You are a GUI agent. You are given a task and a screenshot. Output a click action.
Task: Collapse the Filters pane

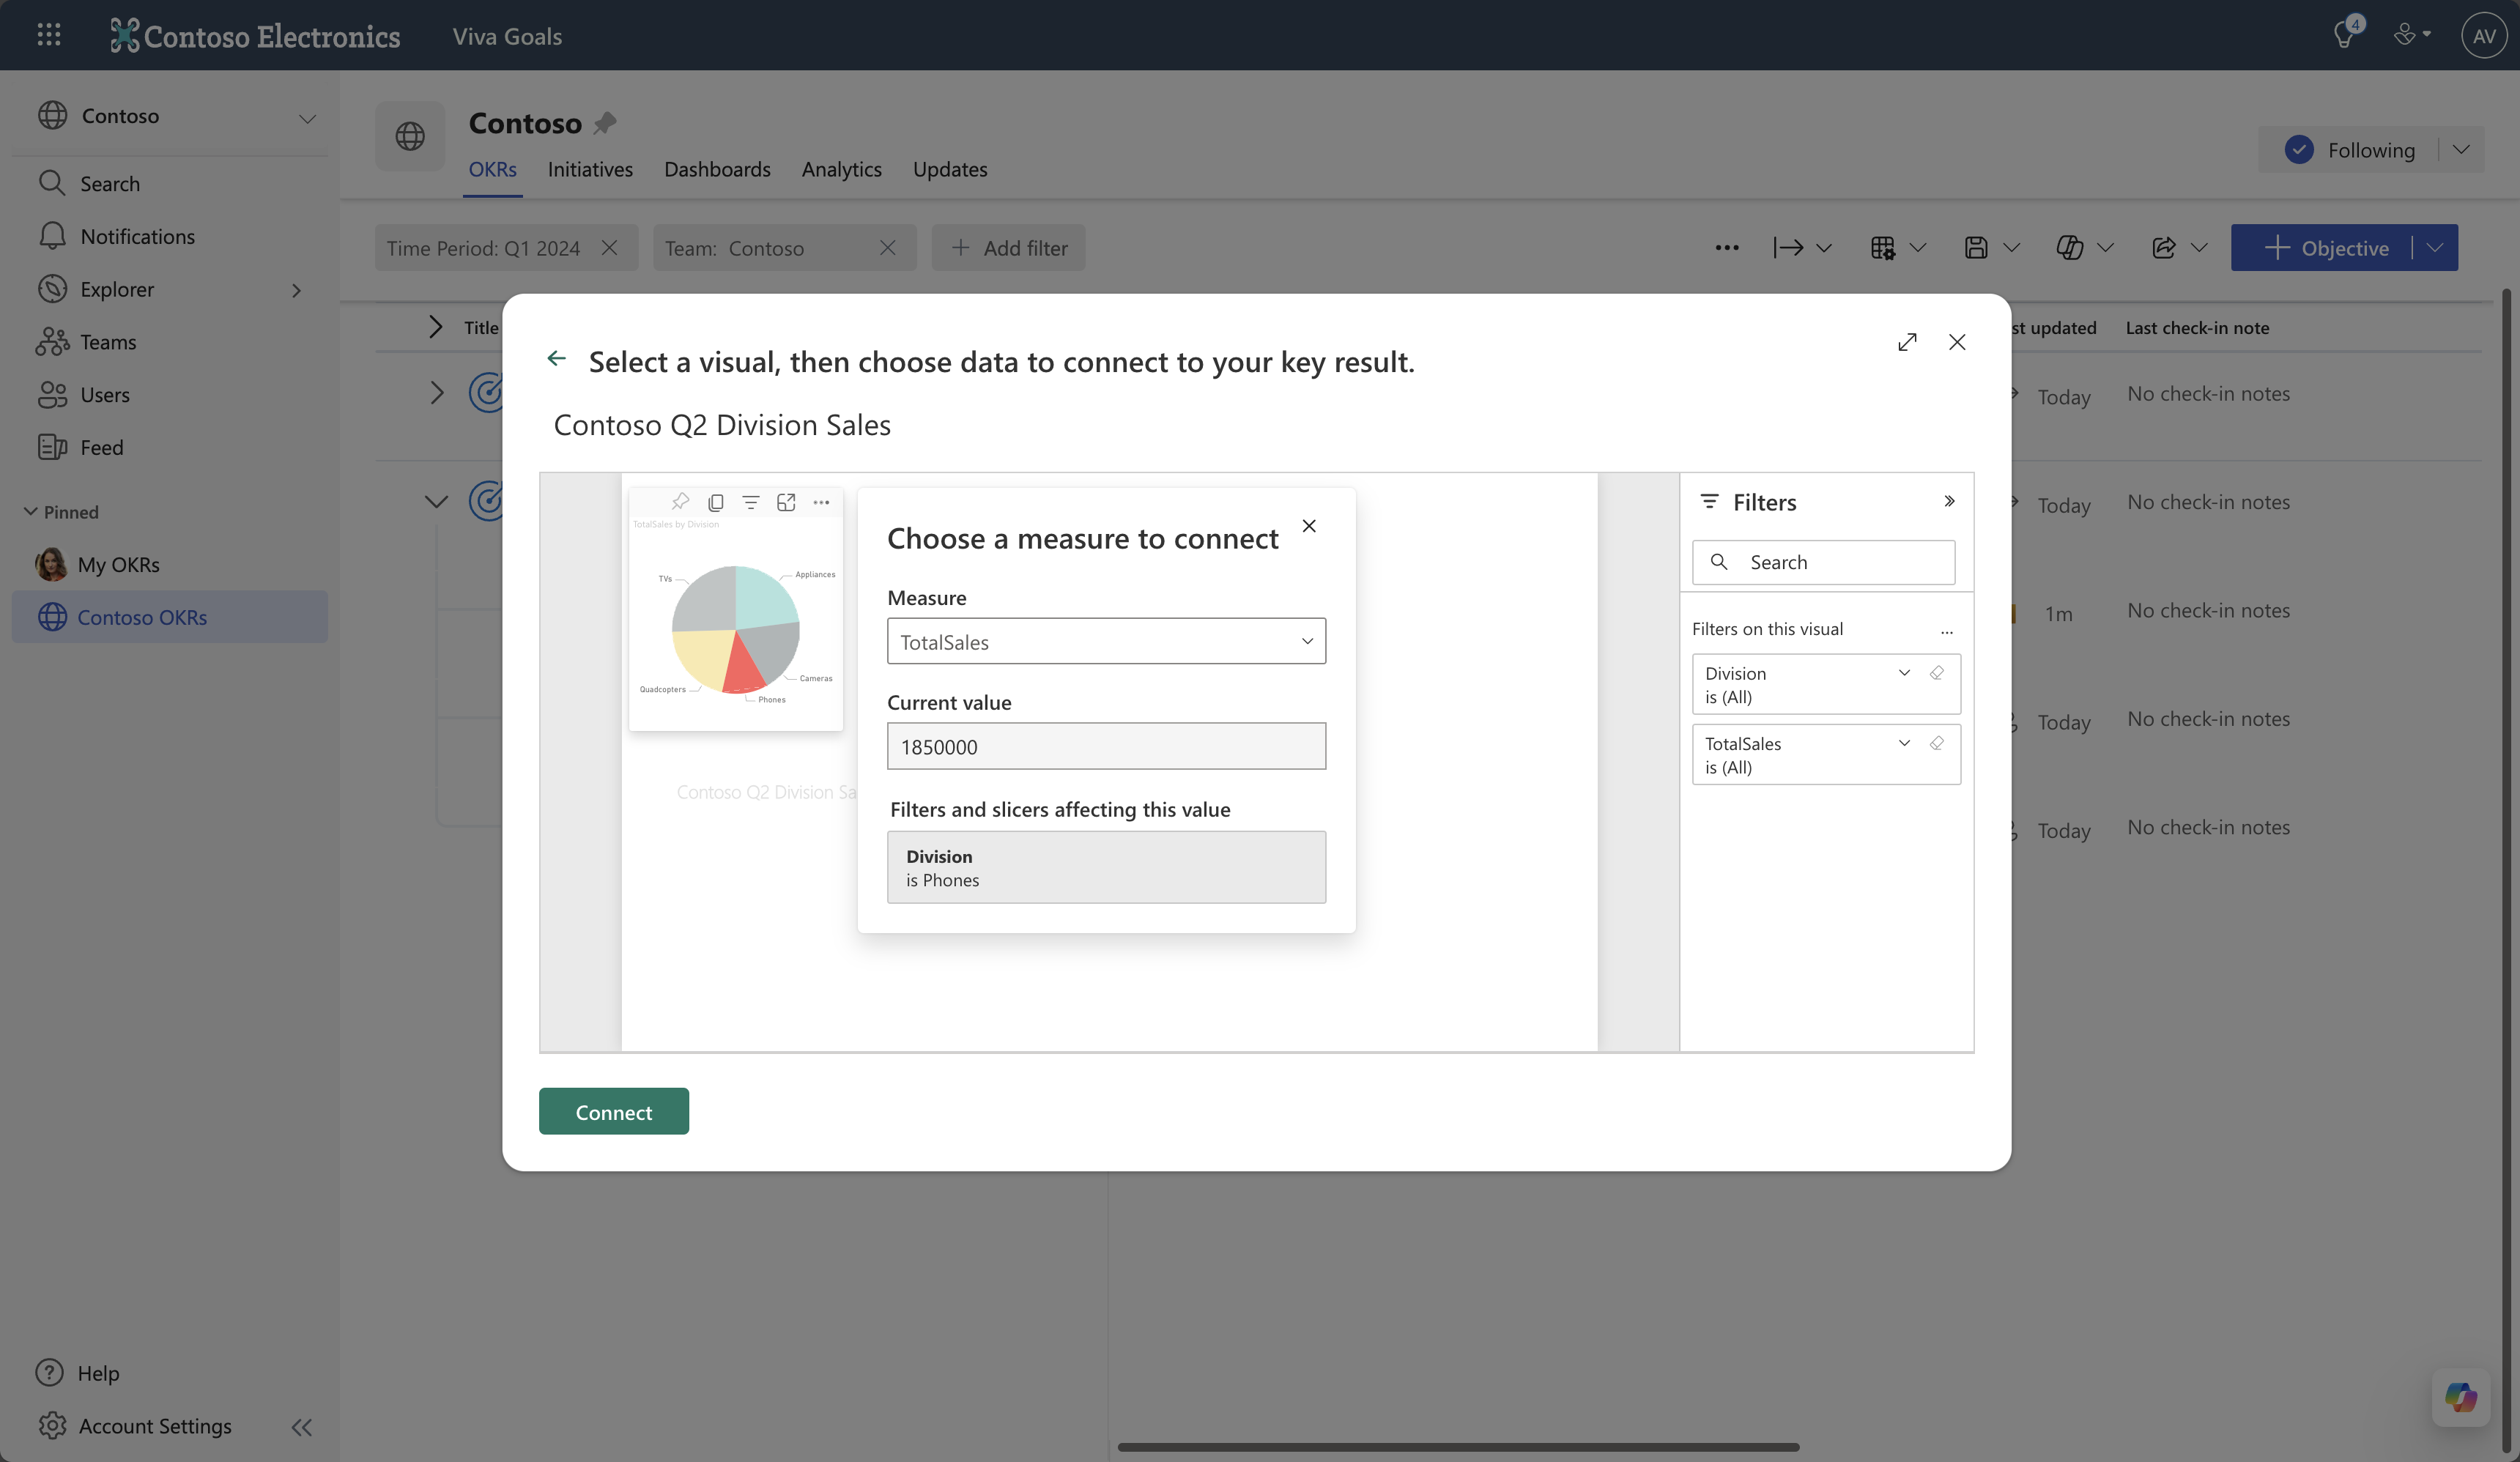coord(1949,501)
